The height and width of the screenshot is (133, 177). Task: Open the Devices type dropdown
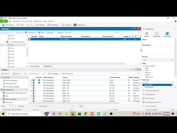click(27, 106)
